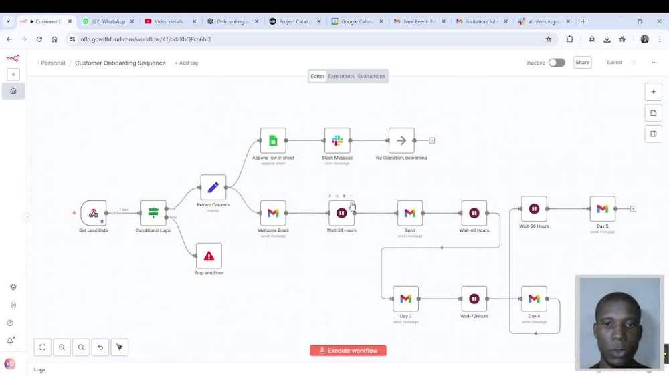Screen dimensions: 669x376
Task: Add node after No Operation
Action: click(432, 140)
